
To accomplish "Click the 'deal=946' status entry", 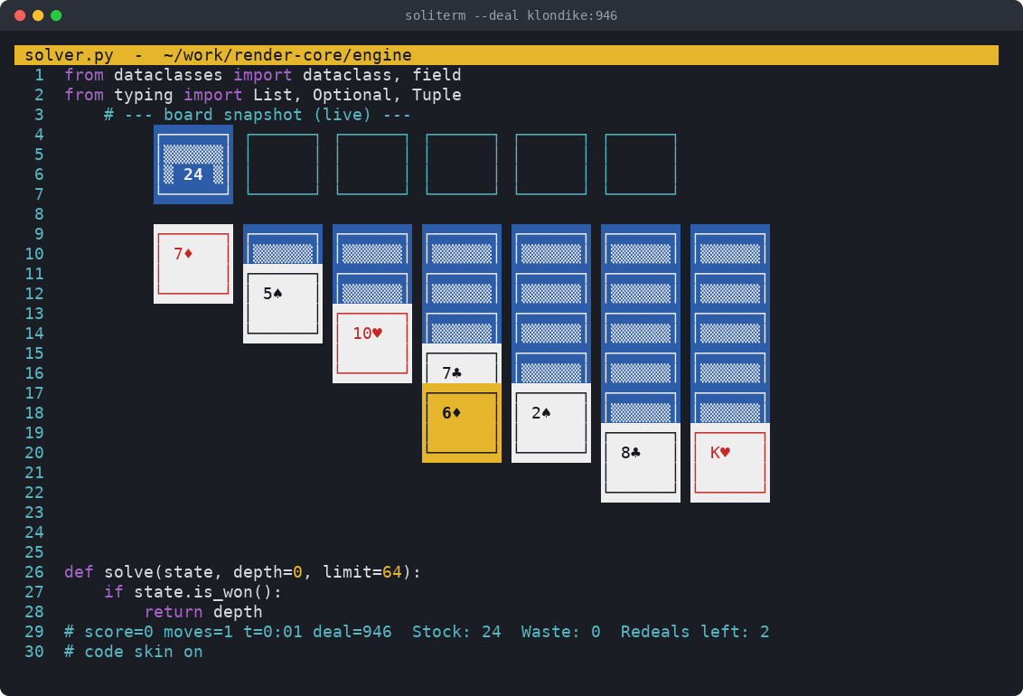I will [352, 632].
